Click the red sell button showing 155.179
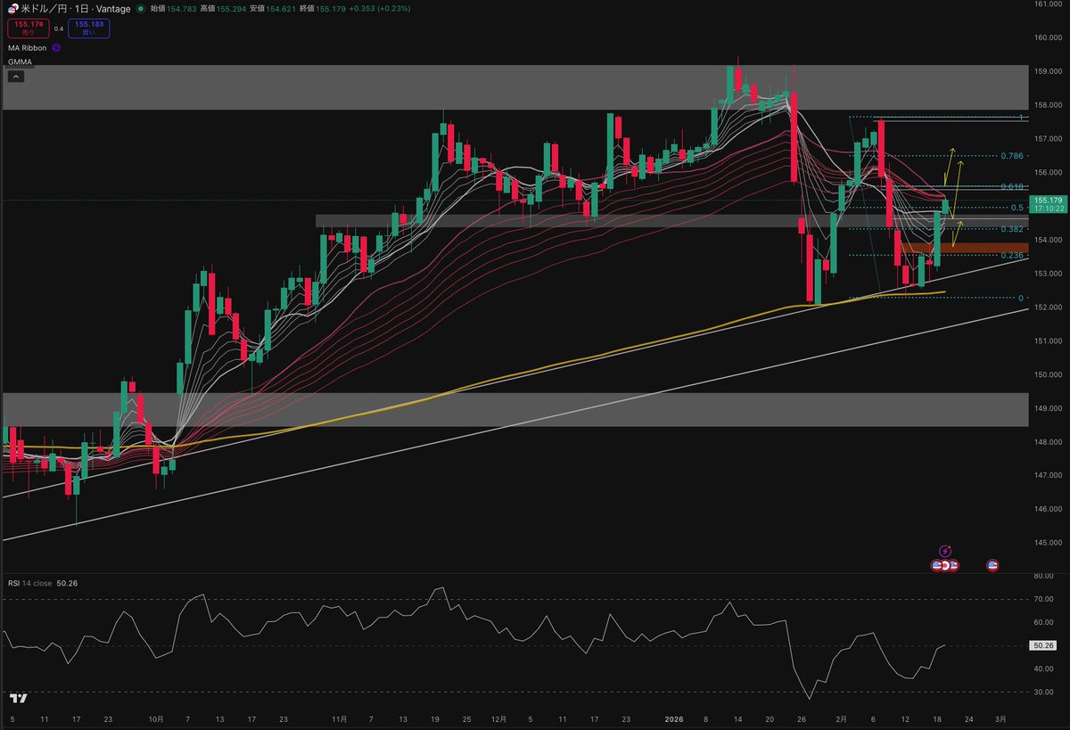Image resolution: width=1070 pixels, height=730 pixels. tap(29, 29)
